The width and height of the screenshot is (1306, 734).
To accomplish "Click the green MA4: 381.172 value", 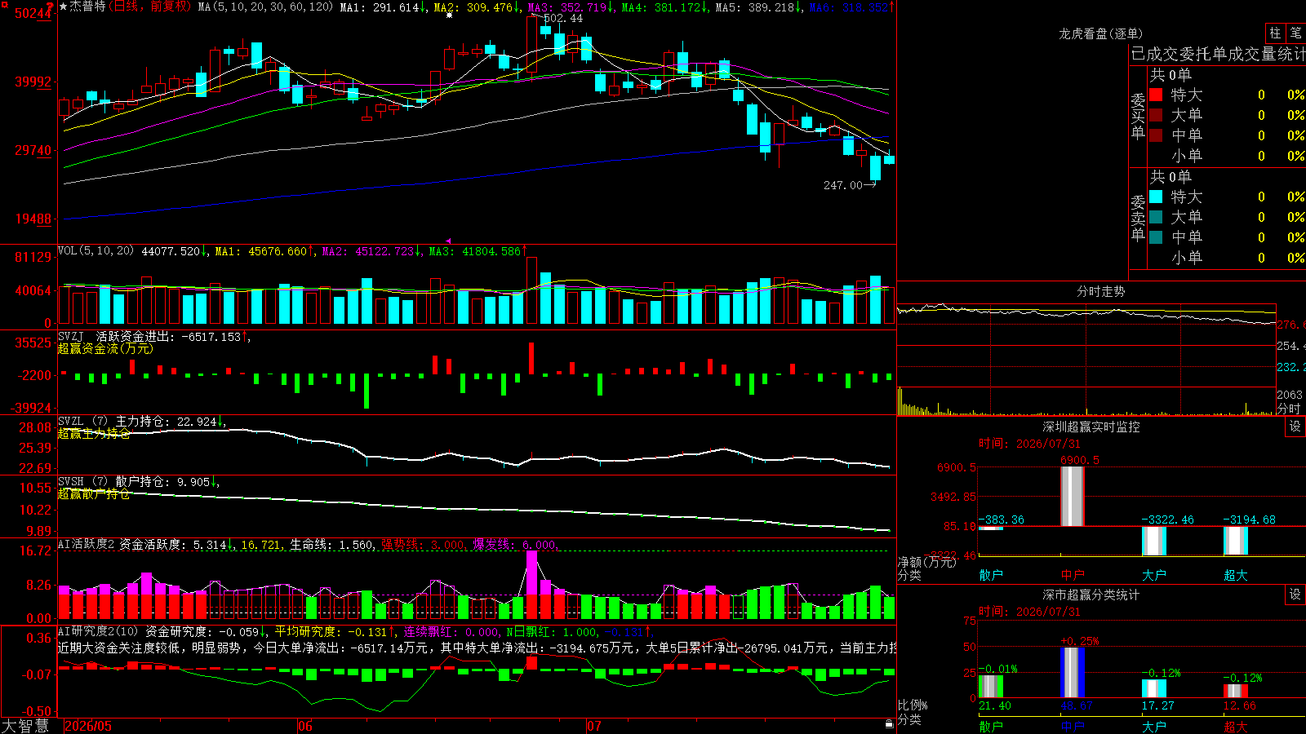I will pos(661,7).
